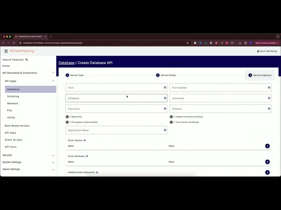Viewport: 281px width, 210px height.
Task: Open Role Based Access page
Action: [17, 126]
